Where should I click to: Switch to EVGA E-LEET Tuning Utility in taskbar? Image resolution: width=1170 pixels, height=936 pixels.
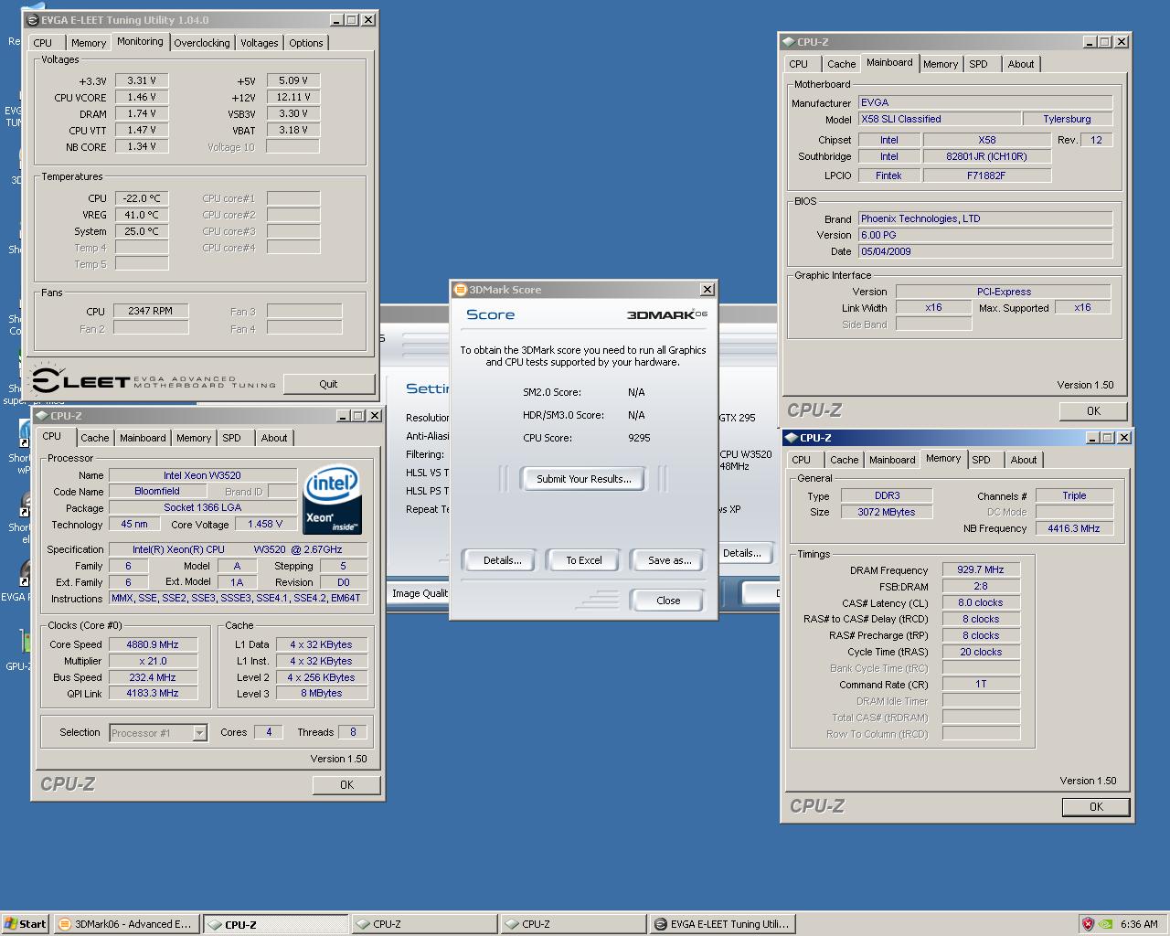(x=722, y=924)
